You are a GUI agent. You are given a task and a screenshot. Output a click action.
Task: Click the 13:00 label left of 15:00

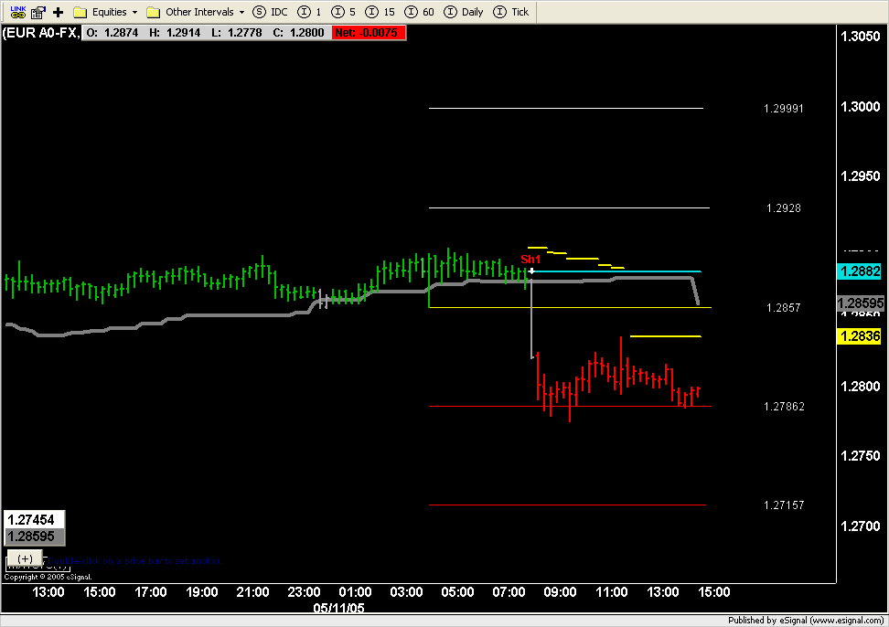point(48,592)
